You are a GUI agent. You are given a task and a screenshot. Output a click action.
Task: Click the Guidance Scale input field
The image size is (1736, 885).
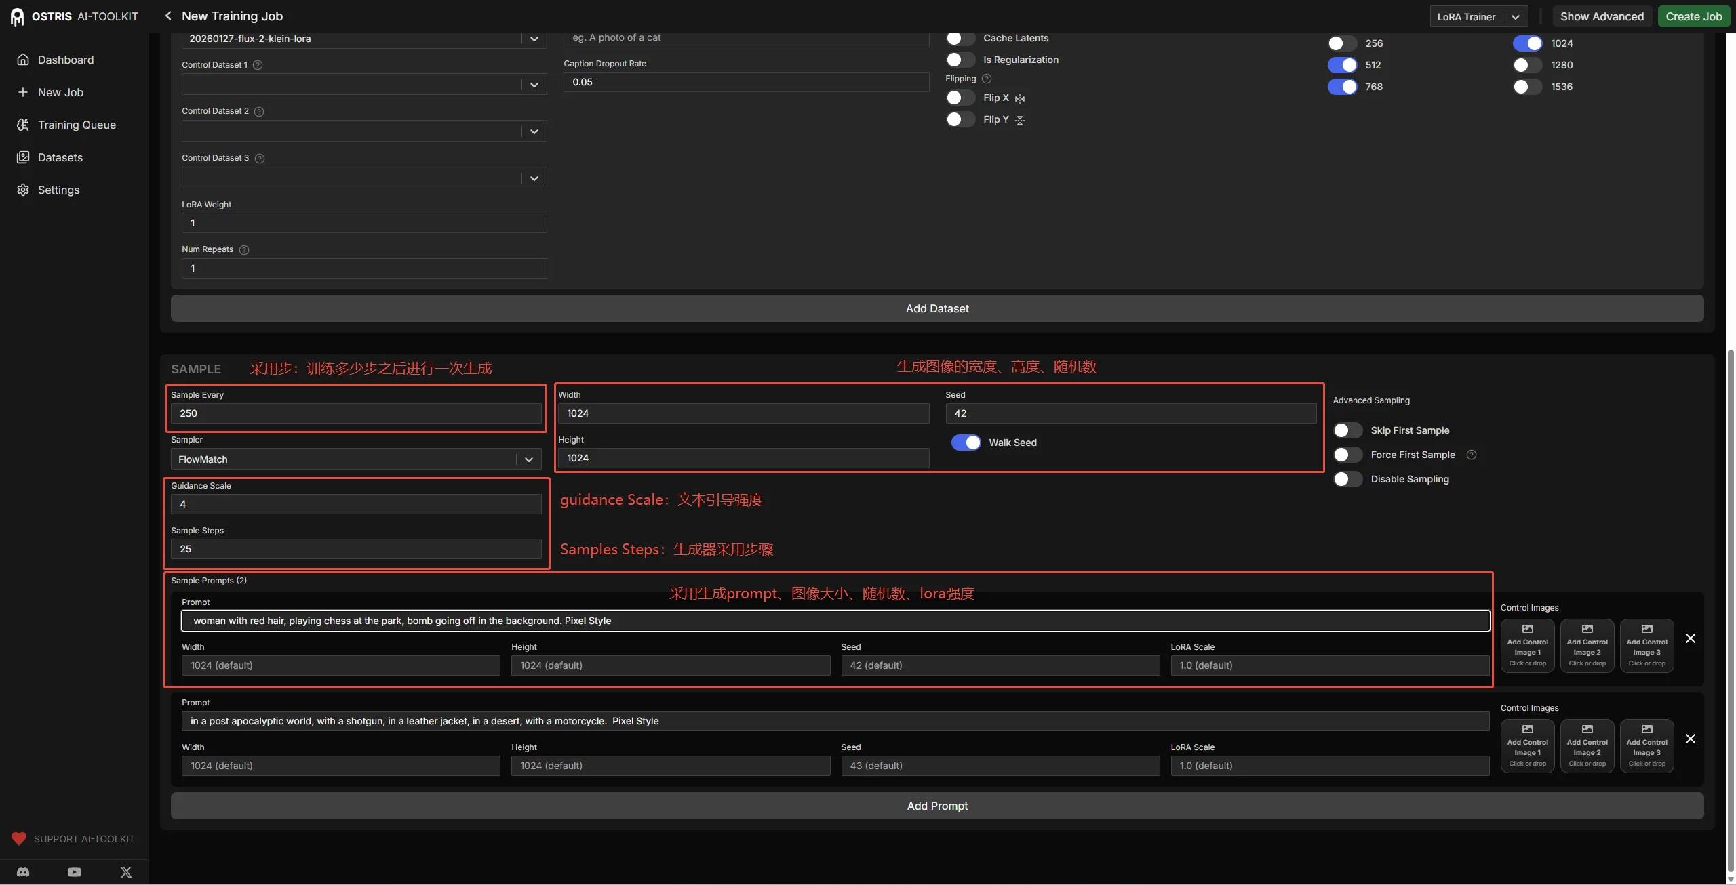pyautogui.click(x=356, y=504)
